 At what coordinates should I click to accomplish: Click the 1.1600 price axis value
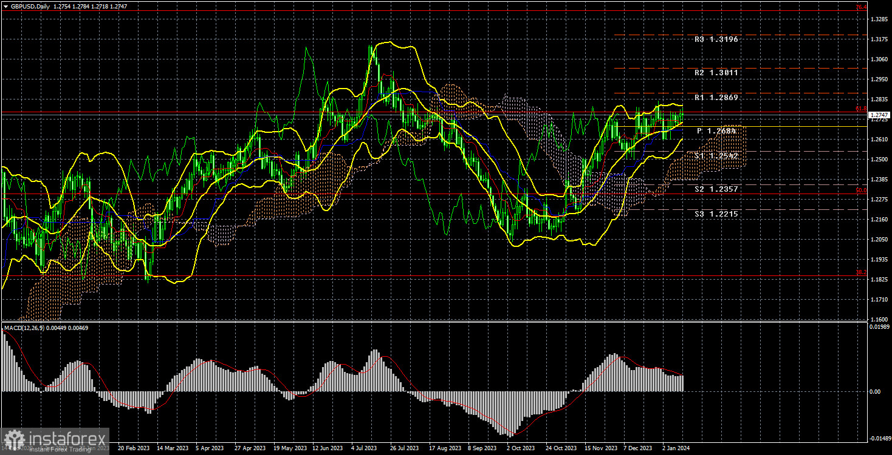pos(878,319)
